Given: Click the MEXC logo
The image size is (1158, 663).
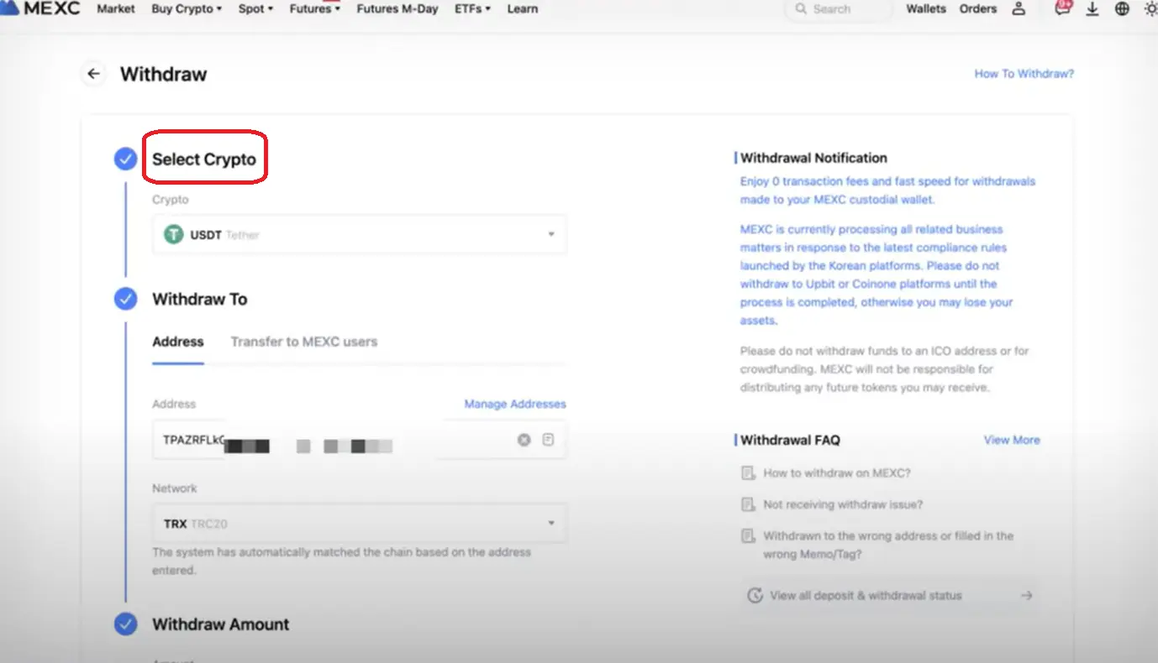Looking at the screenshot, I should [x=40, y=8].
